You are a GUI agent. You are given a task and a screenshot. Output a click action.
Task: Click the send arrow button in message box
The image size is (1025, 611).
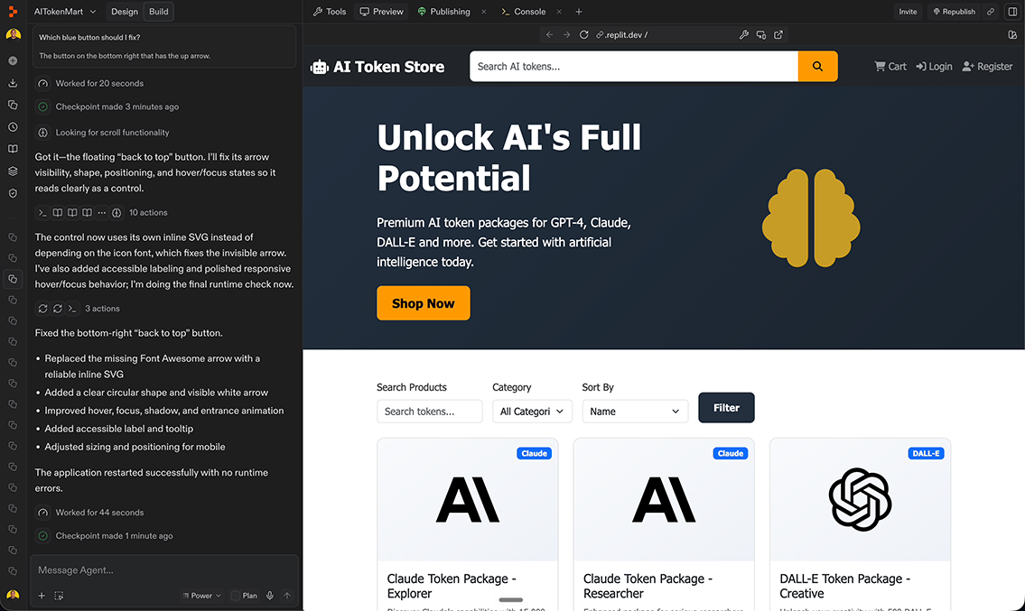[x=287, y=596]
